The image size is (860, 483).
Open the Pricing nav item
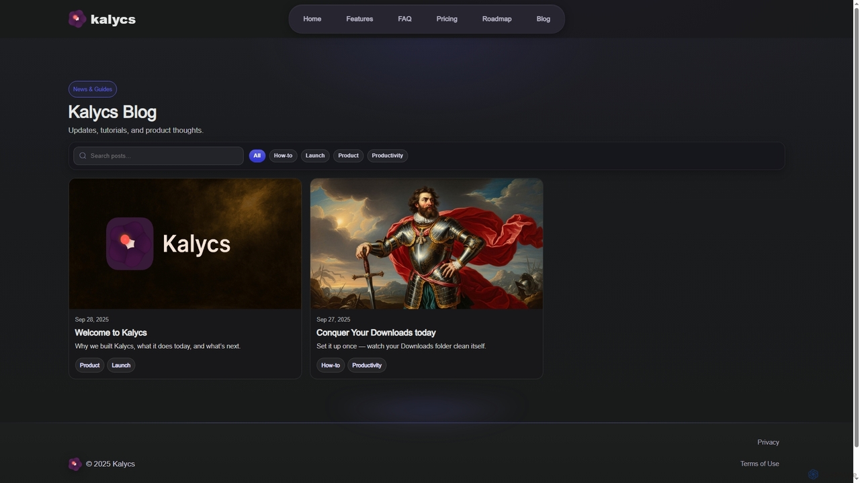pos(447,19)
